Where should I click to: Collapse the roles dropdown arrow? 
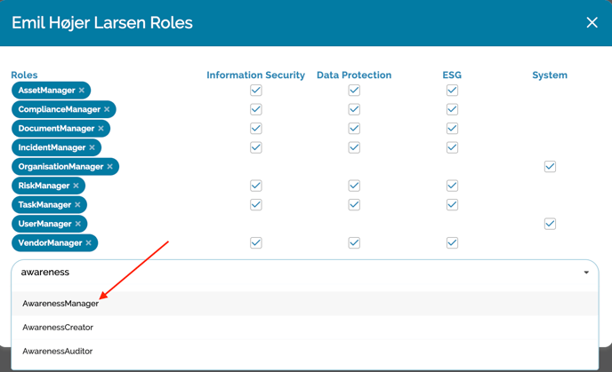point(586,273)
